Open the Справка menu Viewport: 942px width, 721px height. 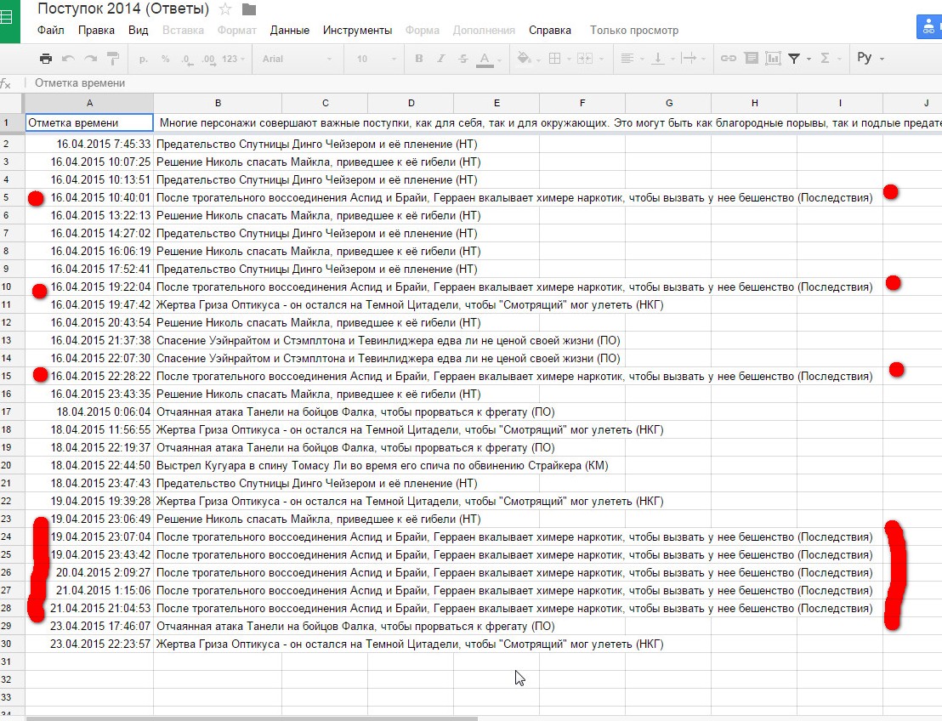tap(550, 30)
